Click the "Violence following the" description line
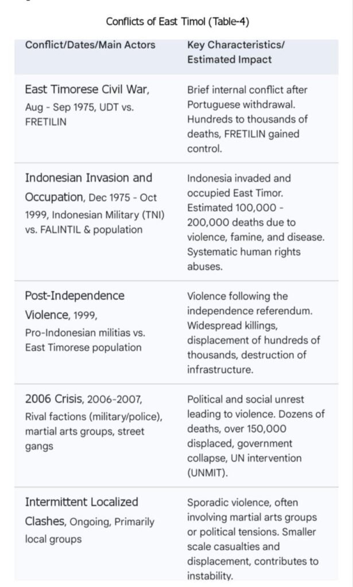The width and height of the screenshot is (353, 587). [x=238, y=296]
